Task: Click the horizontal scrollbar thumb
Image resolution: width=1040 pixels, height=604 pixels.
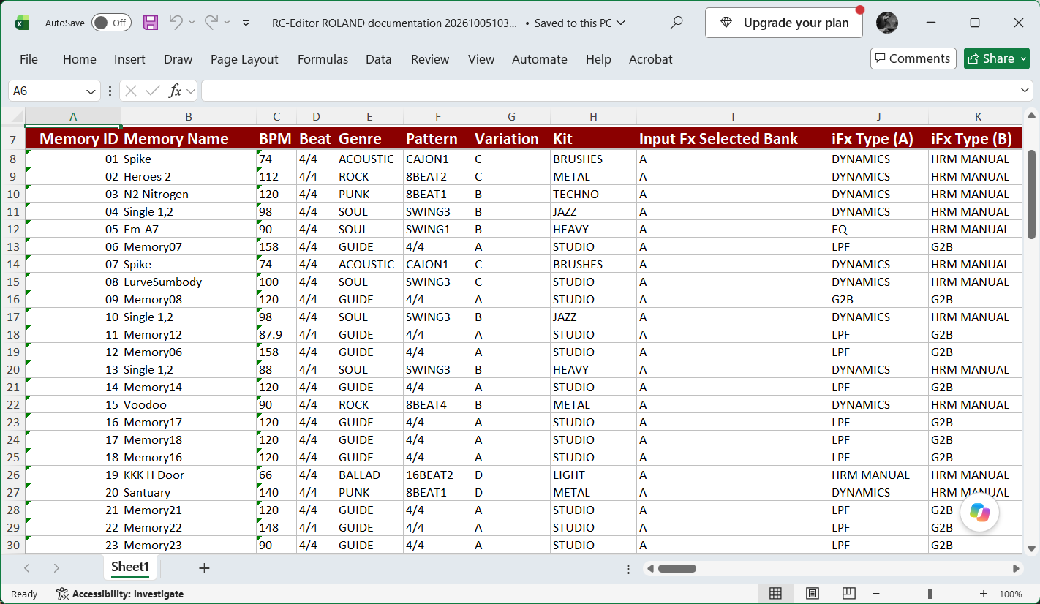Action: (x=677, y=568)
